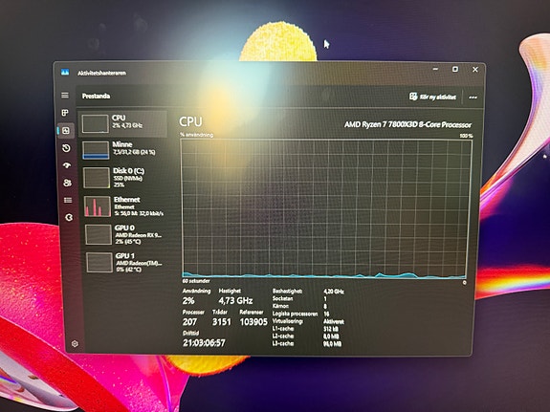
Task: Click the Minne mini graph thumbnail
Action: 96,150
